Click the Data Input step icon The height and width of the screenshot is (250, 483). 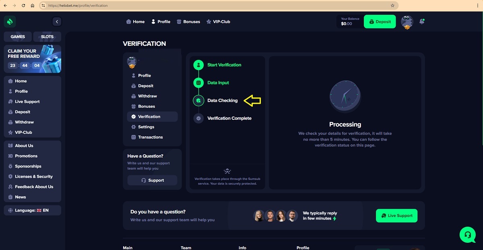(x=198, y=83)
